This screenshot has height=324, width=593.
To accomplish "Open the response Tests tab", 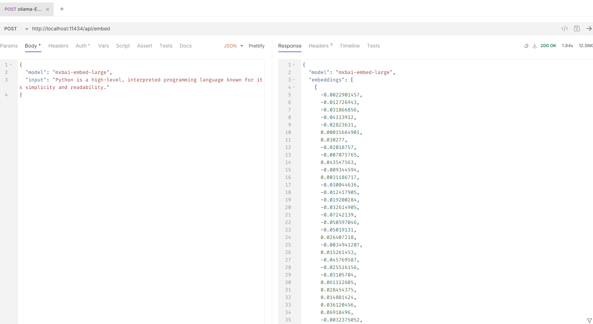I will [x=373, y=46].
